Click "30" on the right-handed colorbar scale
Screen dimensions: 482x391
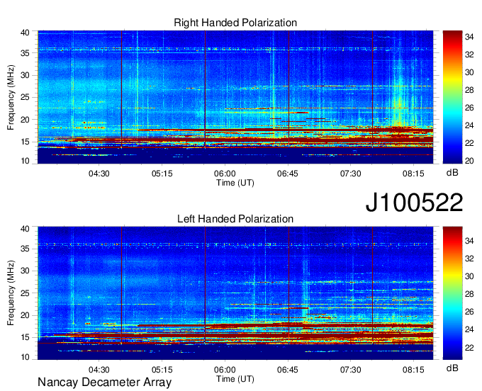pyautogui.click(x=469, y=72)
